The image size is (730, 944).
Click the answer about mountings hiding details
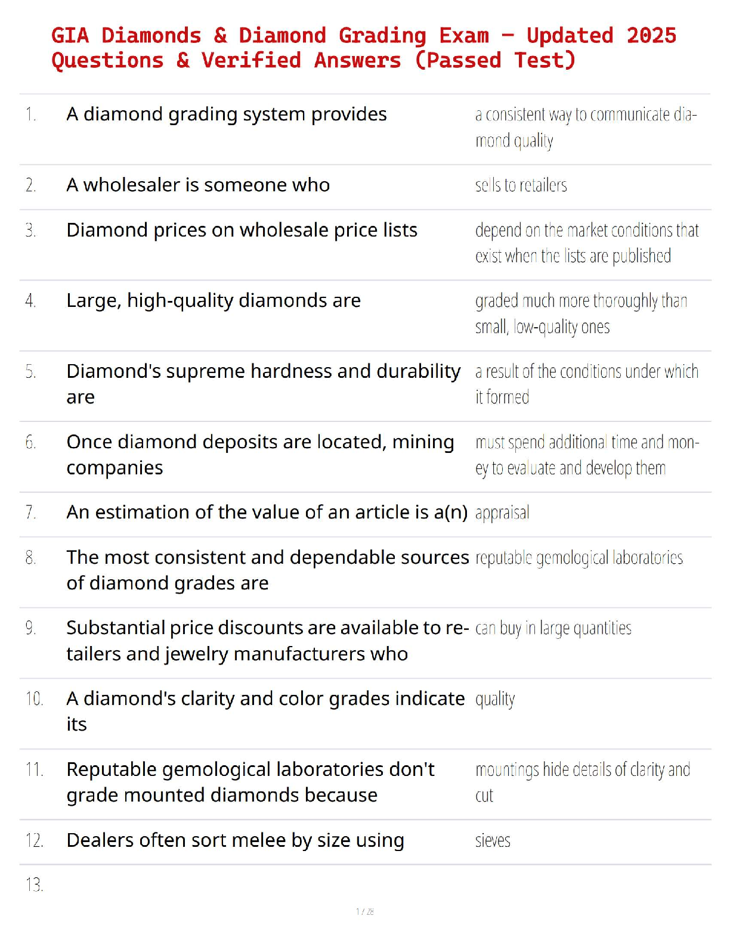point(582,782)
